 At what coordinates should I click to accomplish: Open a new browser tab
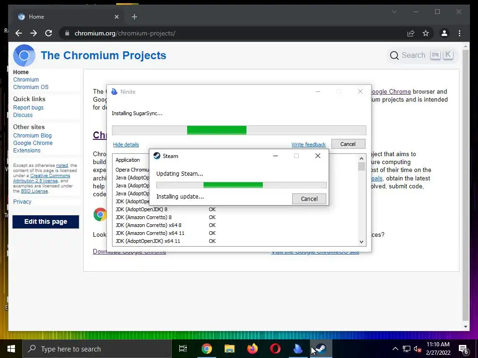click(134, 17)
